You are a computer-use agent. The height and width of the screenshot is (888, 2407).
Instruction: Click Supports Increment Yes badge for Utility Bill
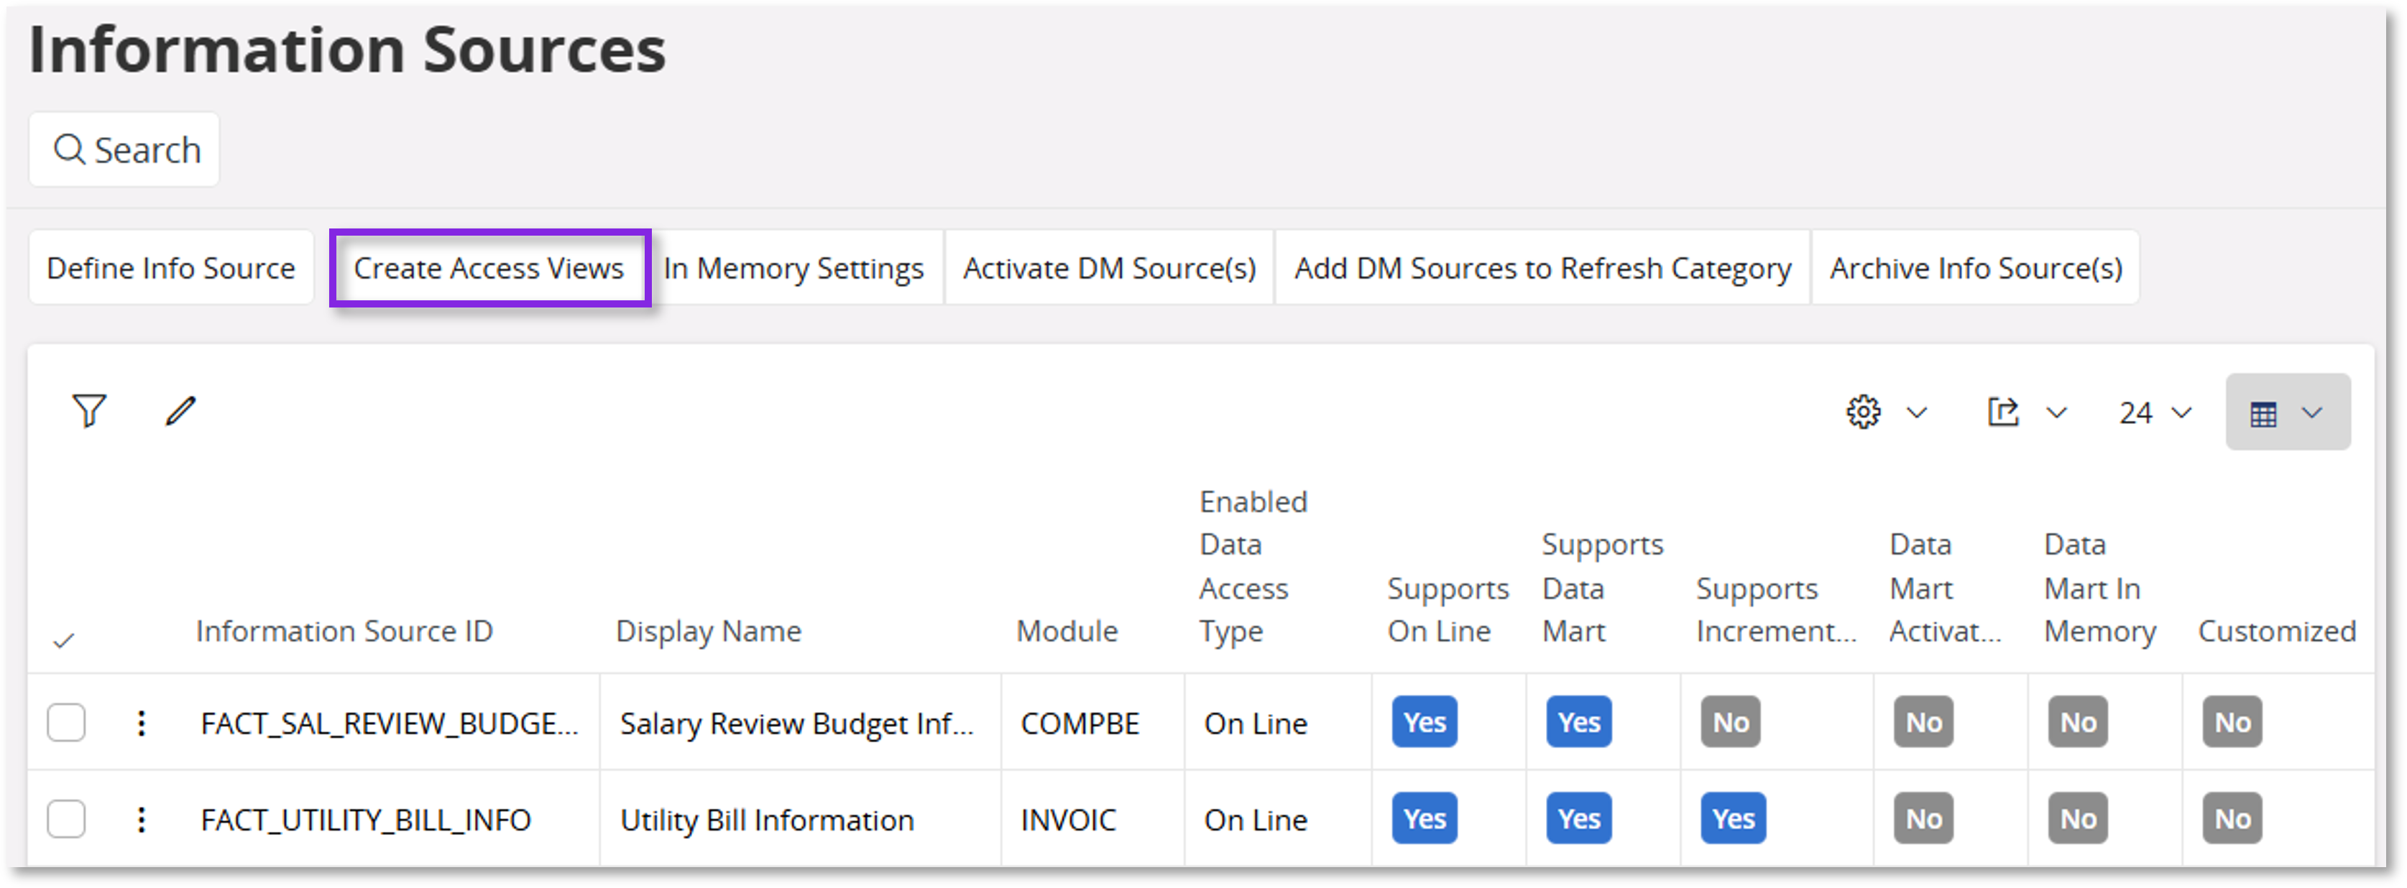pyautogui.click(x=1734, y=819)
